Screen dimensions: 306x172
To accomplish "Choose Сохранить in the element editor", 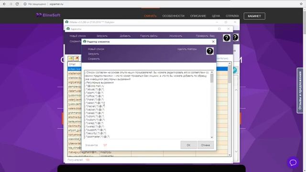I will pyautogui.click(x=94, y=59).
